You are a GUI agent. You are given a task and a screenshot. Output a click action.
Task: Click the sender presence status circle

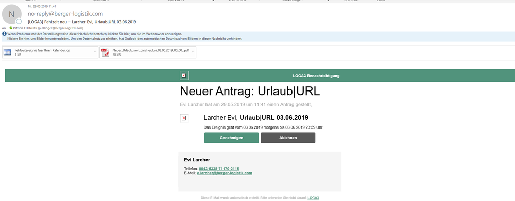point(19,21)
